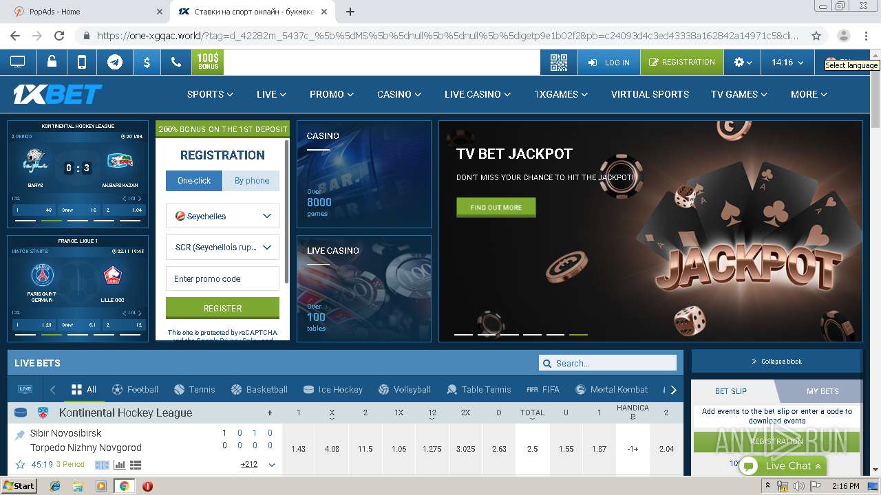This screenshot has height=495, width=881.
Task: Expand the LIVE menu
Action: point(271,94)
